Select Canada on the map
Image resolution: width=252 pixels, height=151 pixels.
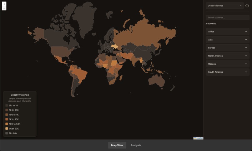click(x=56, y=38)
